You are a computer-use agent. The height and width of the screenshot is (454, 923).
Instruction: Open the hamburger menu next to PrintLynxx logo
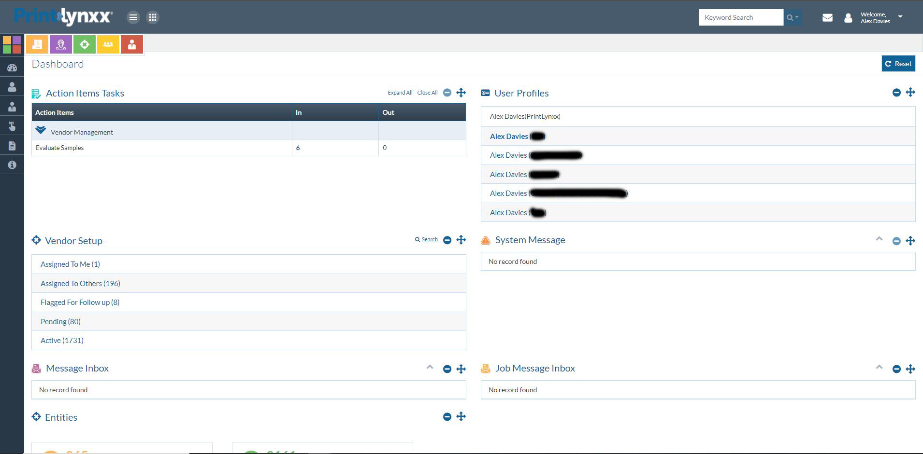[x=133, y=17]
